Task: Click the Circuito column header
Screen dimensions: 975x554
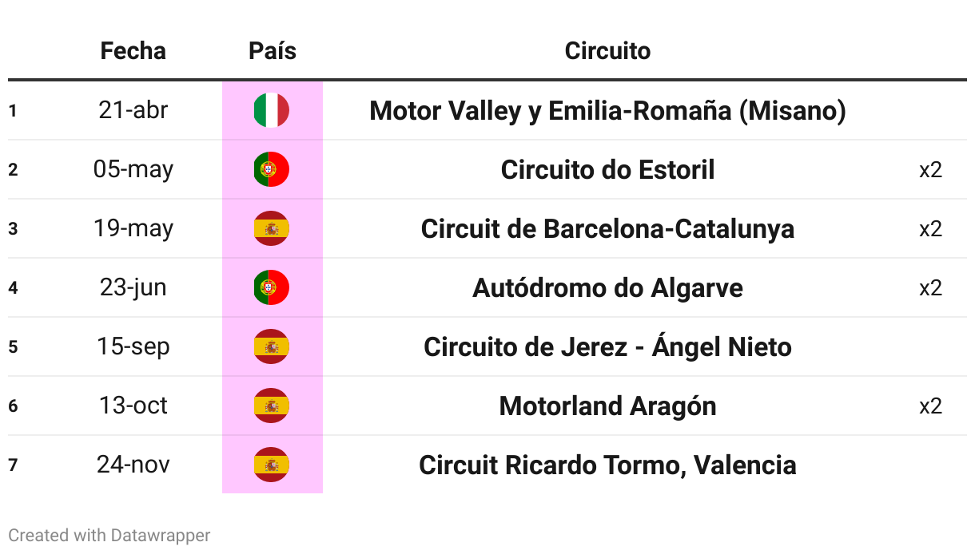Action: [607, 51]
